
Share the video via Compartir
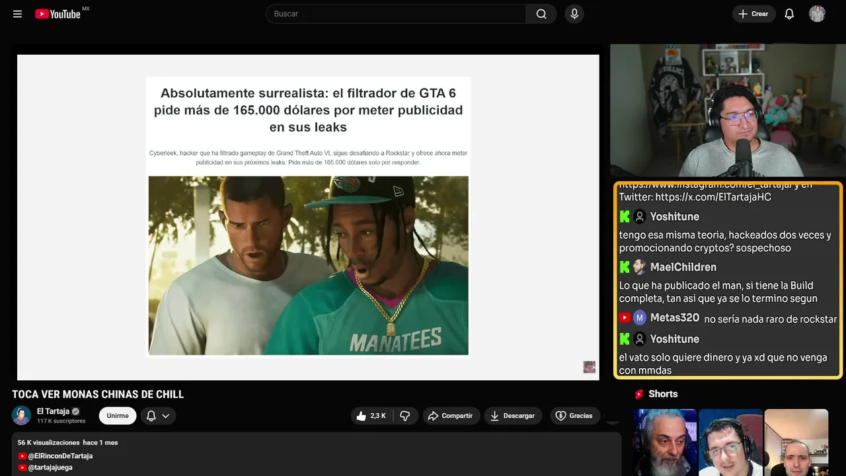451,416
